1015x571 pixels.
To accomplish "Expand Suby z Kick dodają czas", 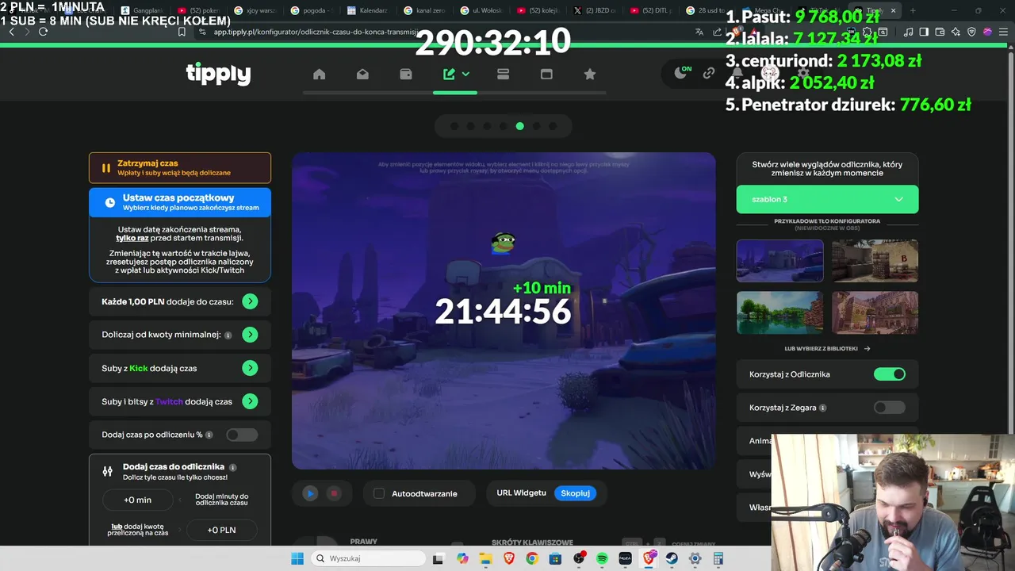I will tap(250, 368).
